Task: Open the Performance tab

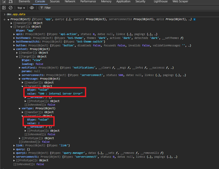Action: [x=88, y=2]
